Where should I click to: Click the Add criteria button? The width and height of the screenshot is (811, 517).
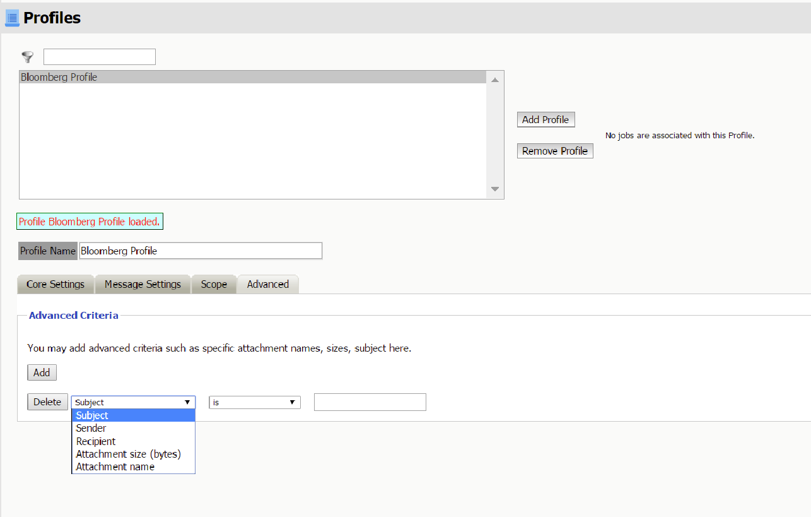(42, 372)
